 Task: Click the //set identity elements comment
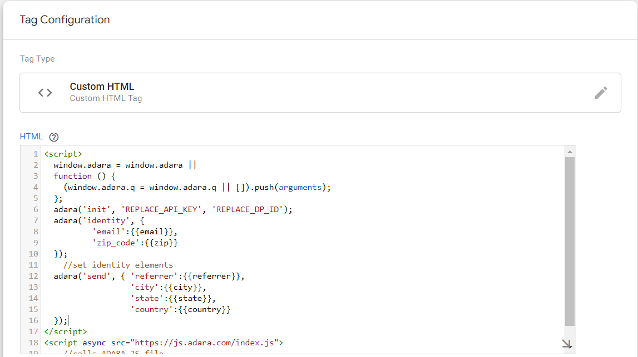pos(118,265)
